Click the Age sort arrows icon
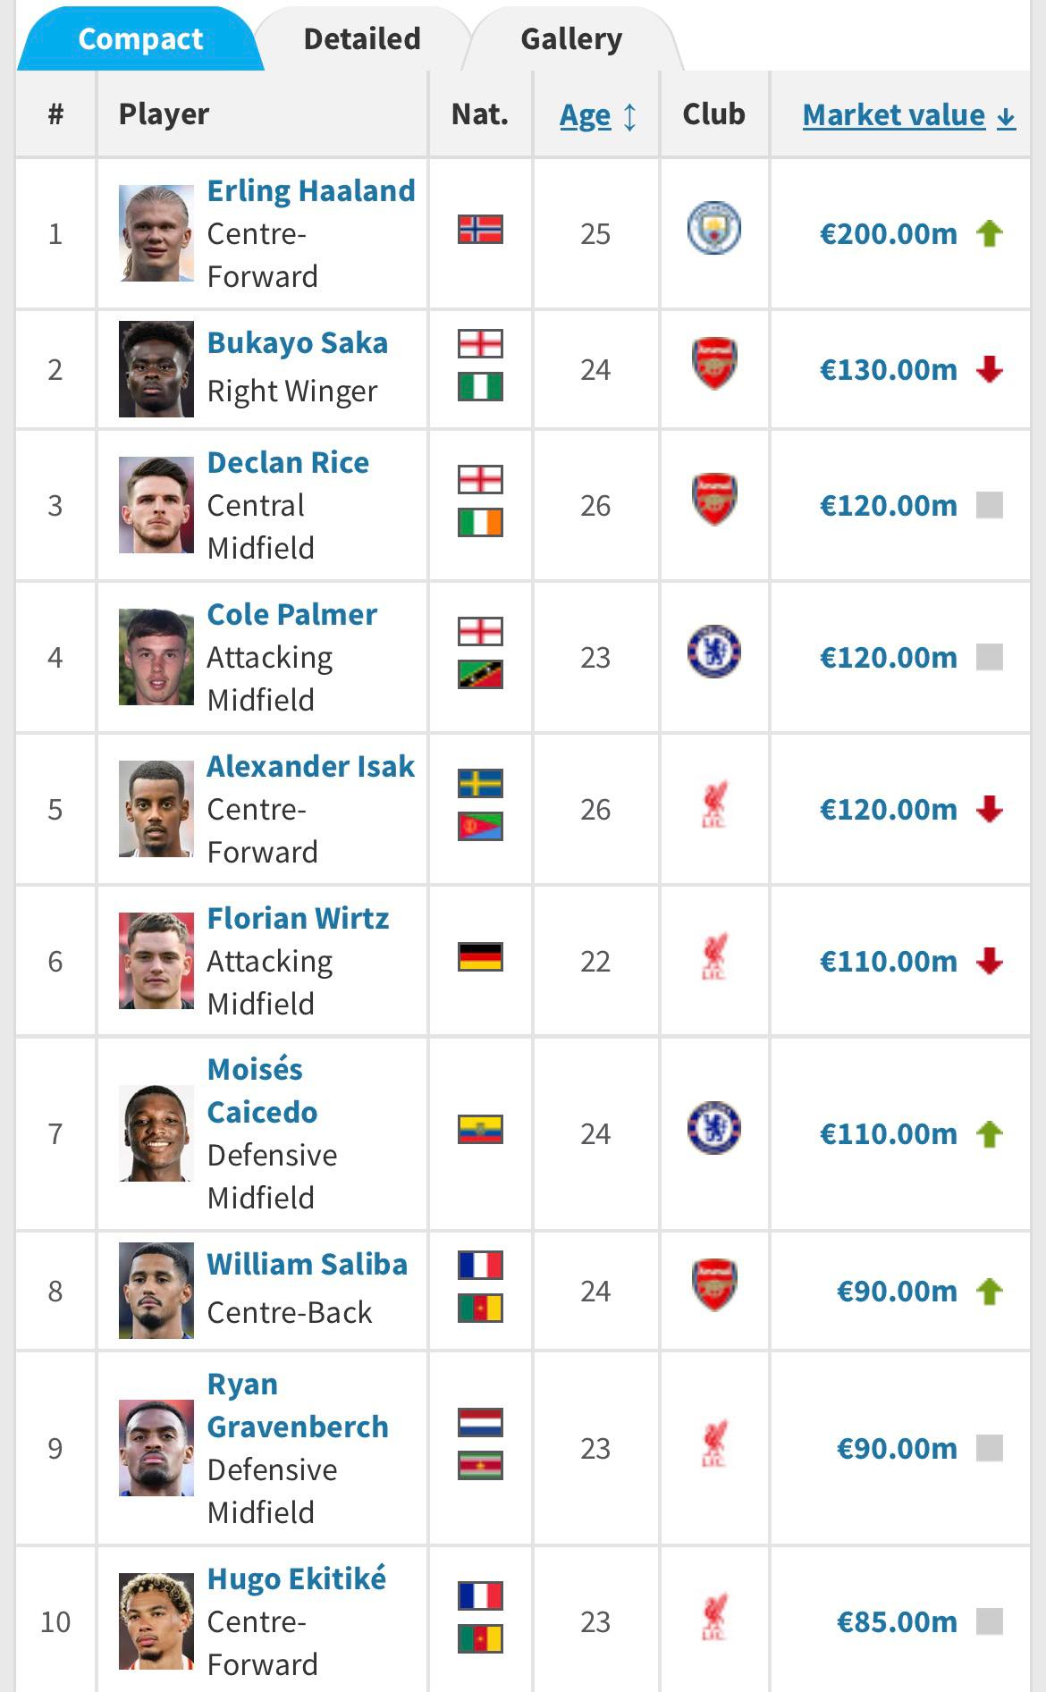This screenshot has width=1046, height=1692. 630,117
